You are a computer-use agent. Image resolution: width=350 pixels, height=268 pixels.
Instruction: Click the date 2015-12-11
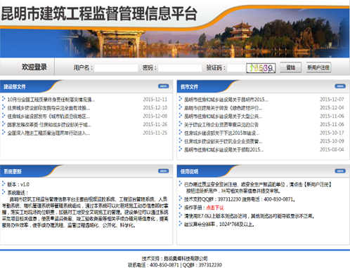tap(155, 100)
